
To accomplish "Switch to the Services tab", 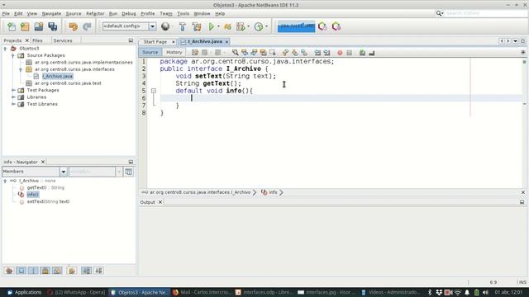I will 63,40.
